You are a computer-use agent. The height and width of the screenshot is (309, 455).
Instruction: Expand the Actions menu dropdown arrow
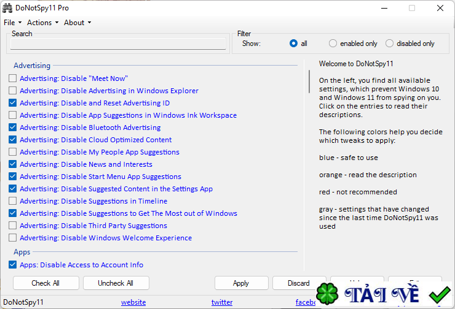point(57,23)
